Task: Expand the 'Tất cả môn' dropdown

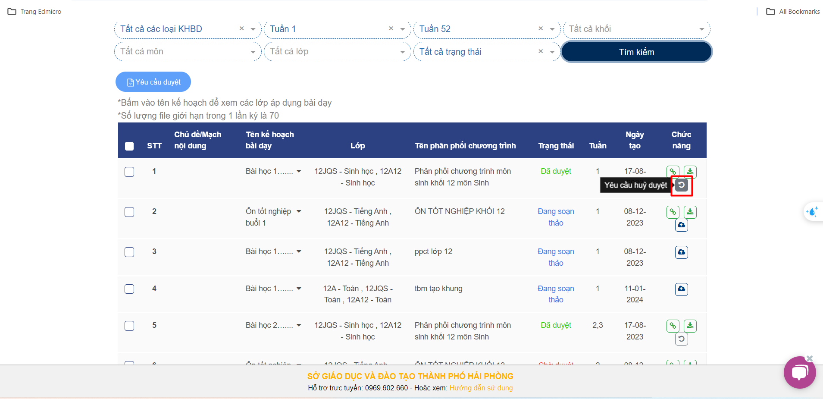Action: pos(188,52)
